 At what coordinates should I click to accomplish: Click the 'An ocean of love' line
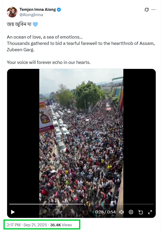[x=45, y=37]
